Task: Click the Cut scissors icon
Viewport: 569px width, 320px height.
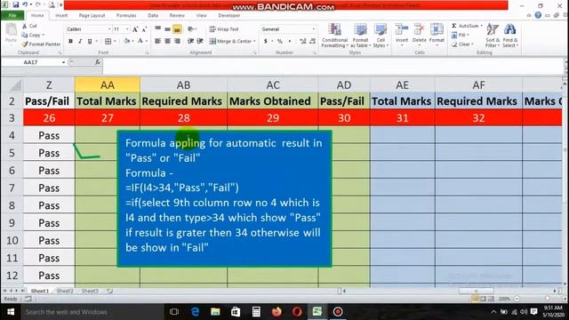Action: coord(24,26)
